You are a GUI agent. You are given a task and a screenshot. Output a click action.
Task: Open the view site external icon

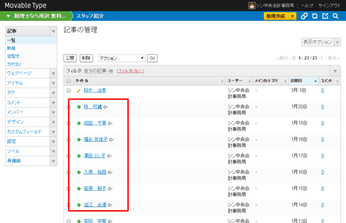pos(325,16)
